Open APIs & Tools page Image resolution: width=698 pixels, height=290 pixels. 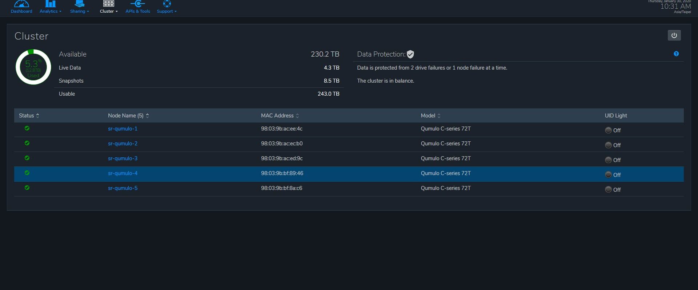138,11
